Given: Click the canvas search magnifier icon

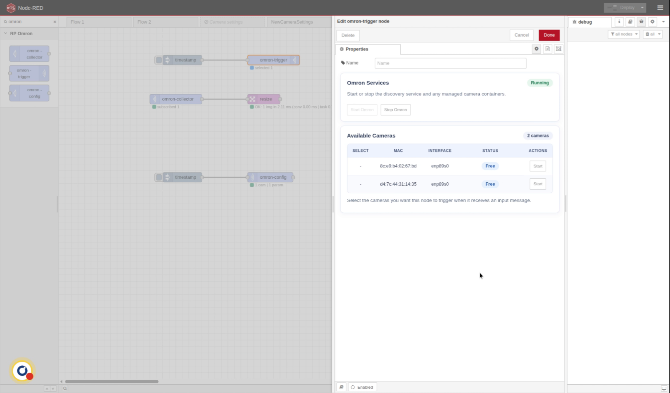Looking at the screenshot, I should 65,388.
